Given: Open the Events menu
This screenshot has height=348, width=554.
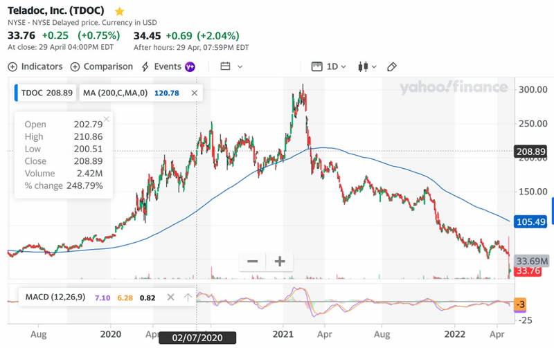Looking at the screenshot, I should (x=161, y=66).
